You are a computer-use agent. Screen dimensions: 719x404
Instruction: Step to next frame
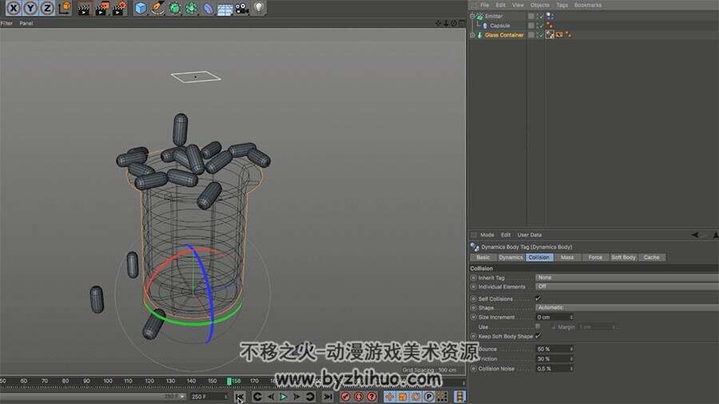[296, 397]
